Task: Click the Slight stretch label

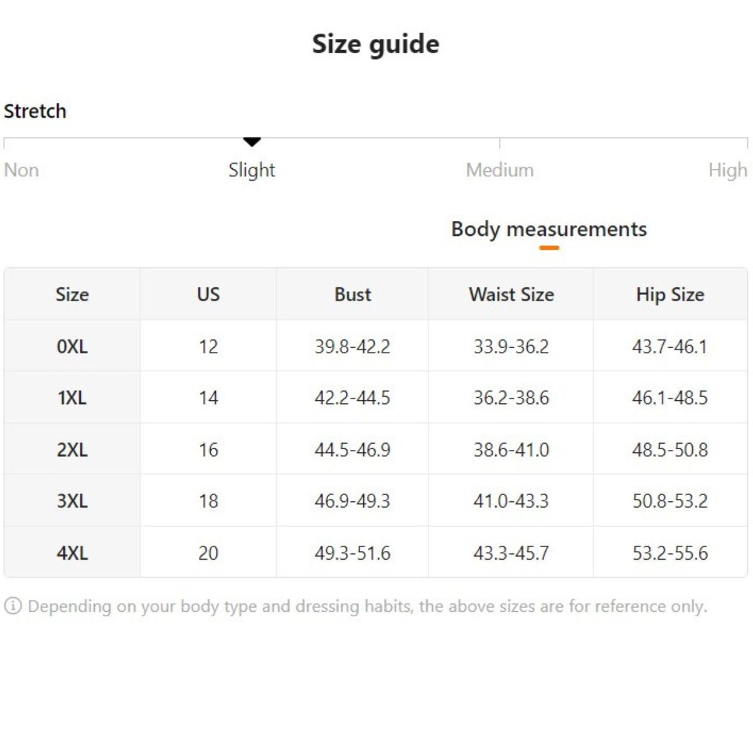Action: (x=252, y=170)
